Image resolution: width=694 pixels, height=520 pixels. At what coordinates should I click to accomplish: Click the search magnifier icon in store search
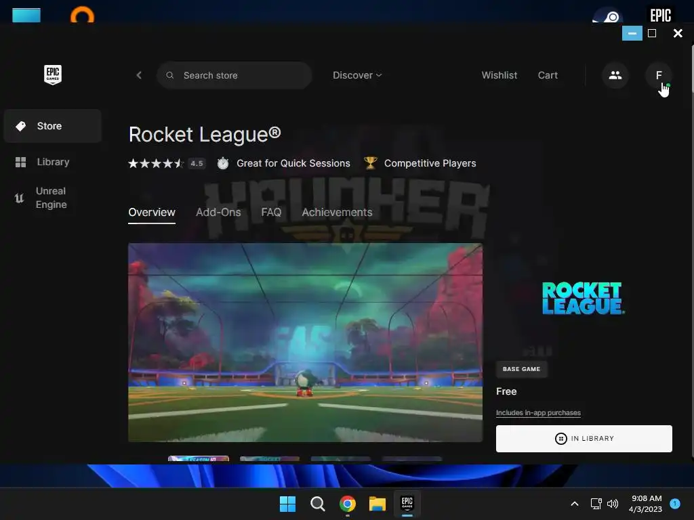pyautogui.click(x=169, y=75)
